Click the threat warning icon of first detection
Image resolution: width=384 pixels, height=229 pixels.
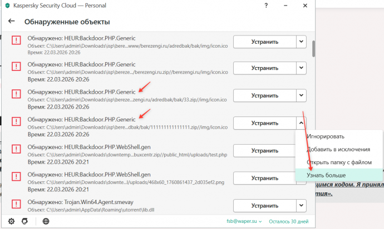[16, 41]
